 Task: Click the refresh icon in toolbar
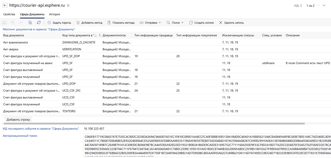[39, 23]
